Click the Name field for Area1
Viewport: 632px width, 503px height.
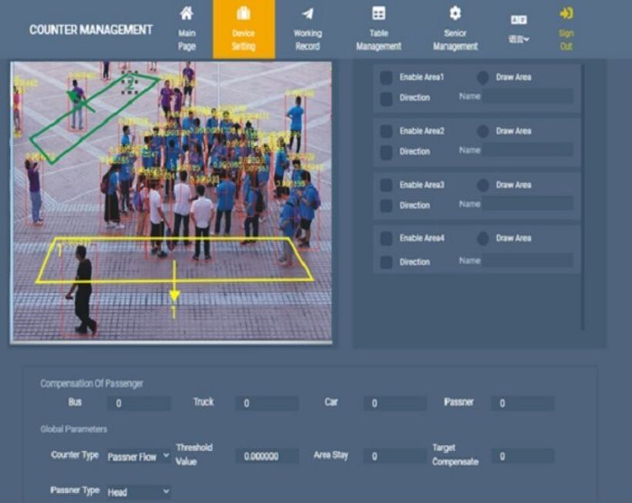pos(527,96)
